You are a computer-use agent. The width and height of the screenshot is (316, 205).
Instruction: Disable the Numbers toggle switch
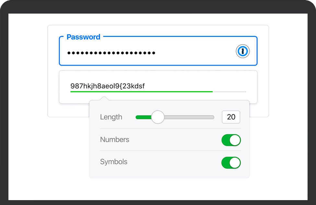click(231, 140)
